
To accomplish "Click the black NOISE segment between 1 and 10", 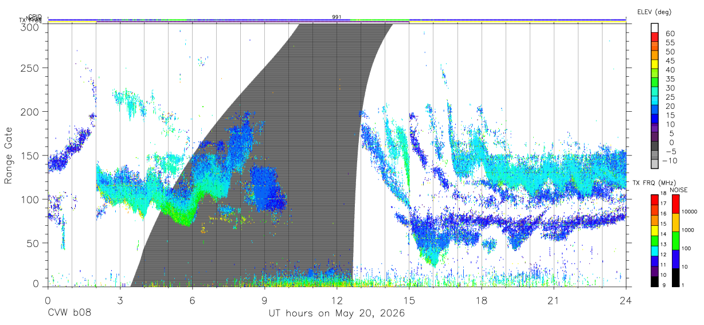I will click(675, 276).
